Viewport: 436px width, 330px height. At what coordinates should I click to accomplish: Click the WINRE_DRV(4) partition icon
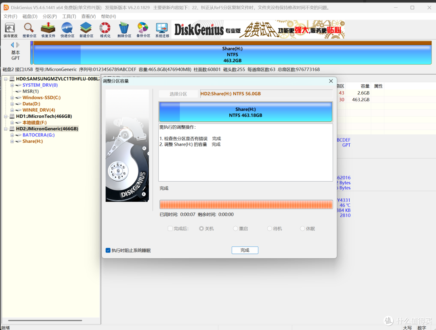(x=19, y=110)
